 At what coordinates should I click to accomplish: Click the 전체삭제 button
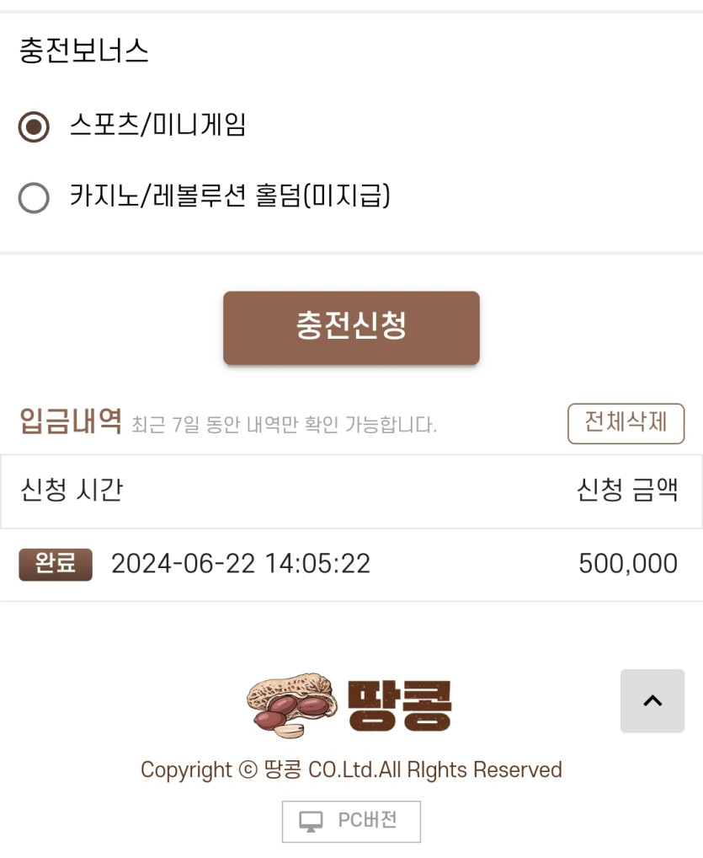[626, 422]
